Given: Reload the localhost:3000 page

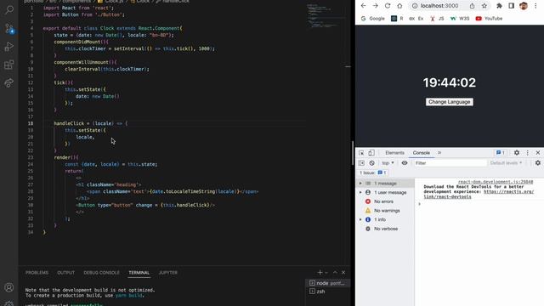Looking at the screenshot, I should 388,6.
